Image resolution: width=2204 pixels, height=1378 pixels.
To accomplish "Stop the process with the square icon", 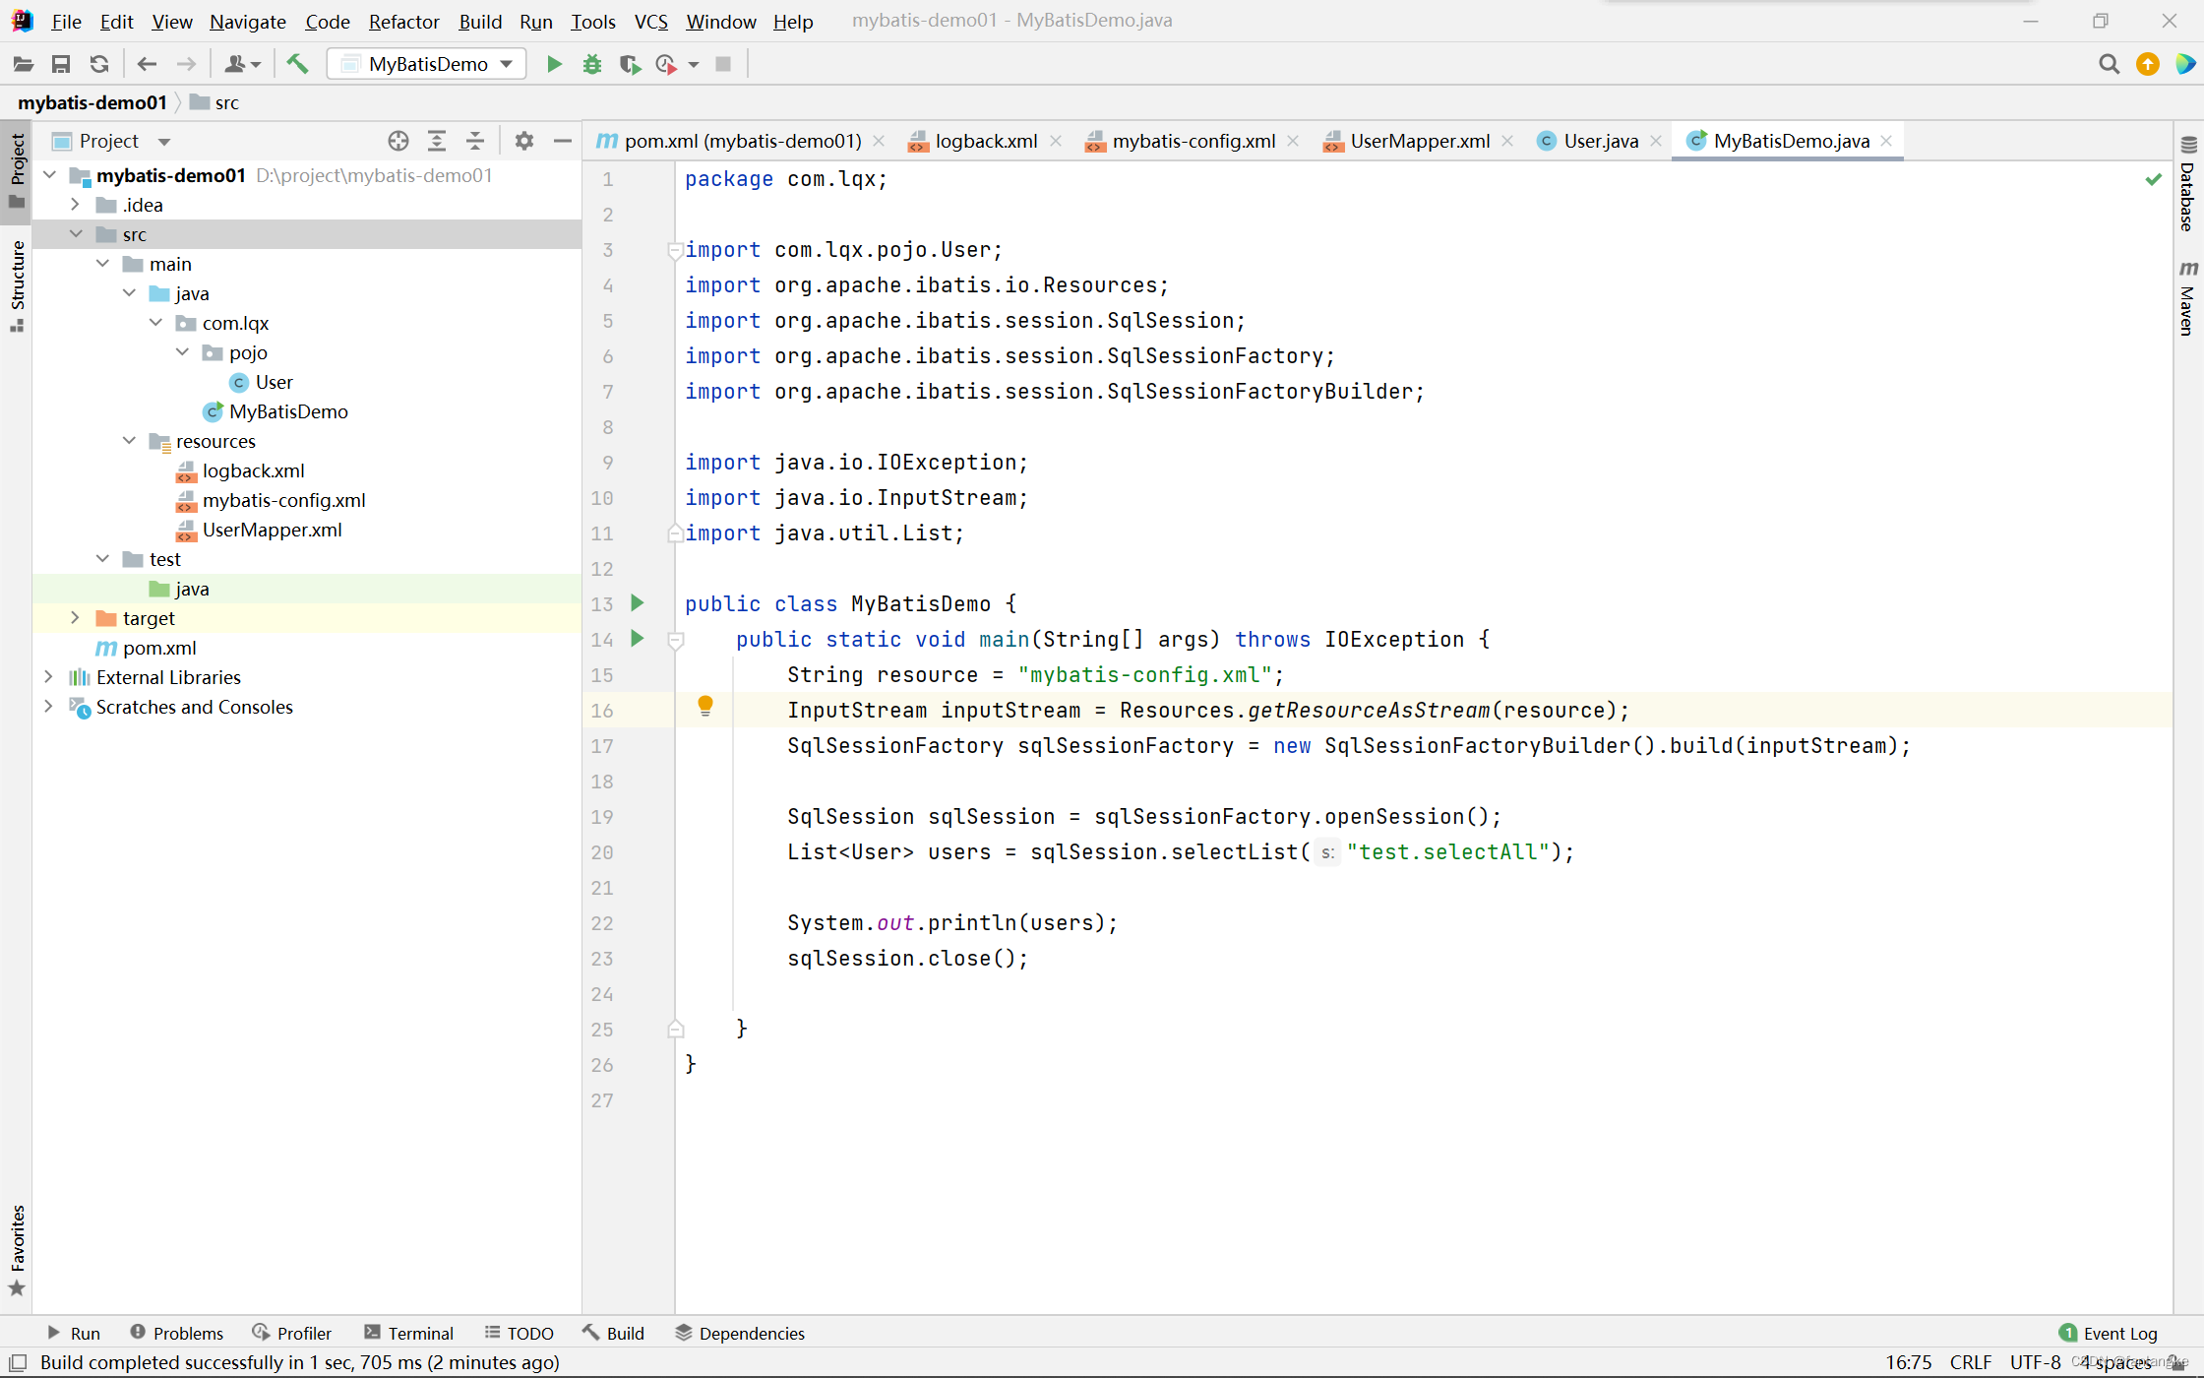I will [x=723, y=64].
